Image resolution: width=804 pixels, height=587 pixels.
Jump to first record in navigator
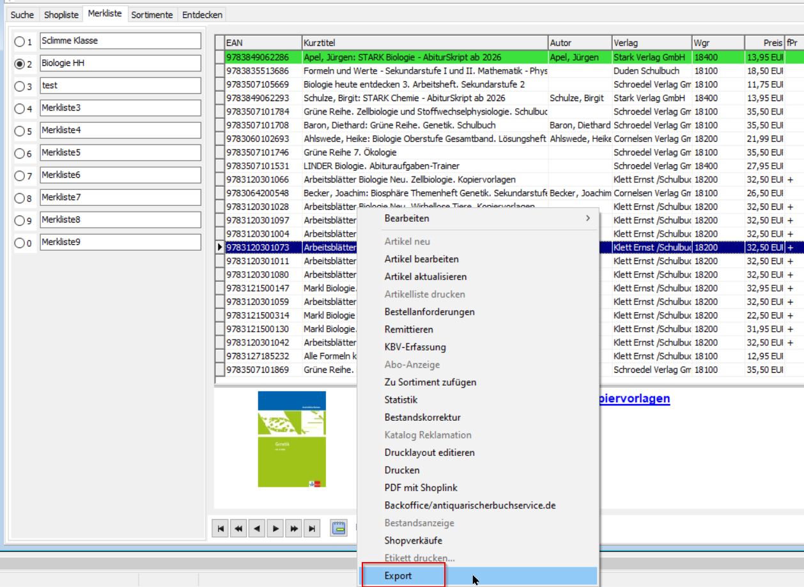pyautogui.click(x=220, y=528)
